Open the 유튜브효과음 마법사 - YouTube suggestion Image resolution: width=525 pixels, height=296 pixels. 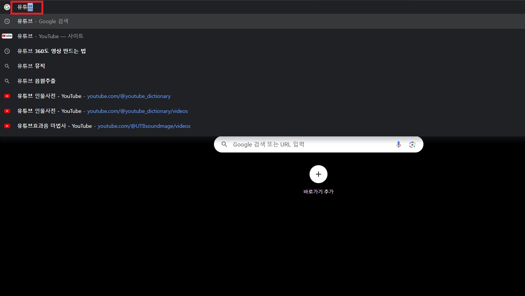coord(262,126)
